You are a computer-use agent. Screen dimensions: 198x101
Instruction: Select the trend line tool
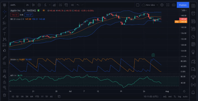tap(4, 17)
